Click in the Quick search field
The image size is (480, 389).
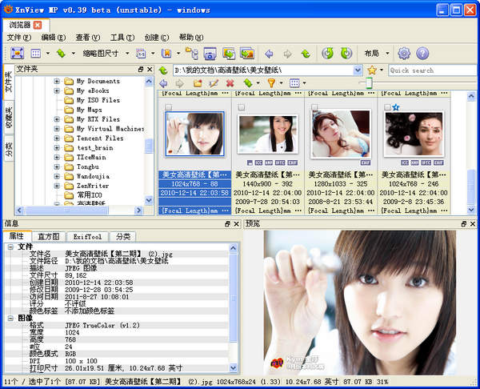[x=432, y=70]
